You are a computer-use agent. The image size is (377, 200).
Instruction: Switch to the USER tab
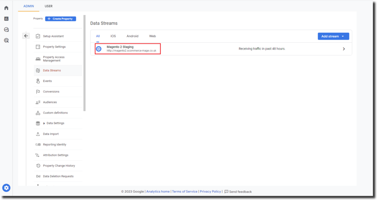click(x=48, y=6)
